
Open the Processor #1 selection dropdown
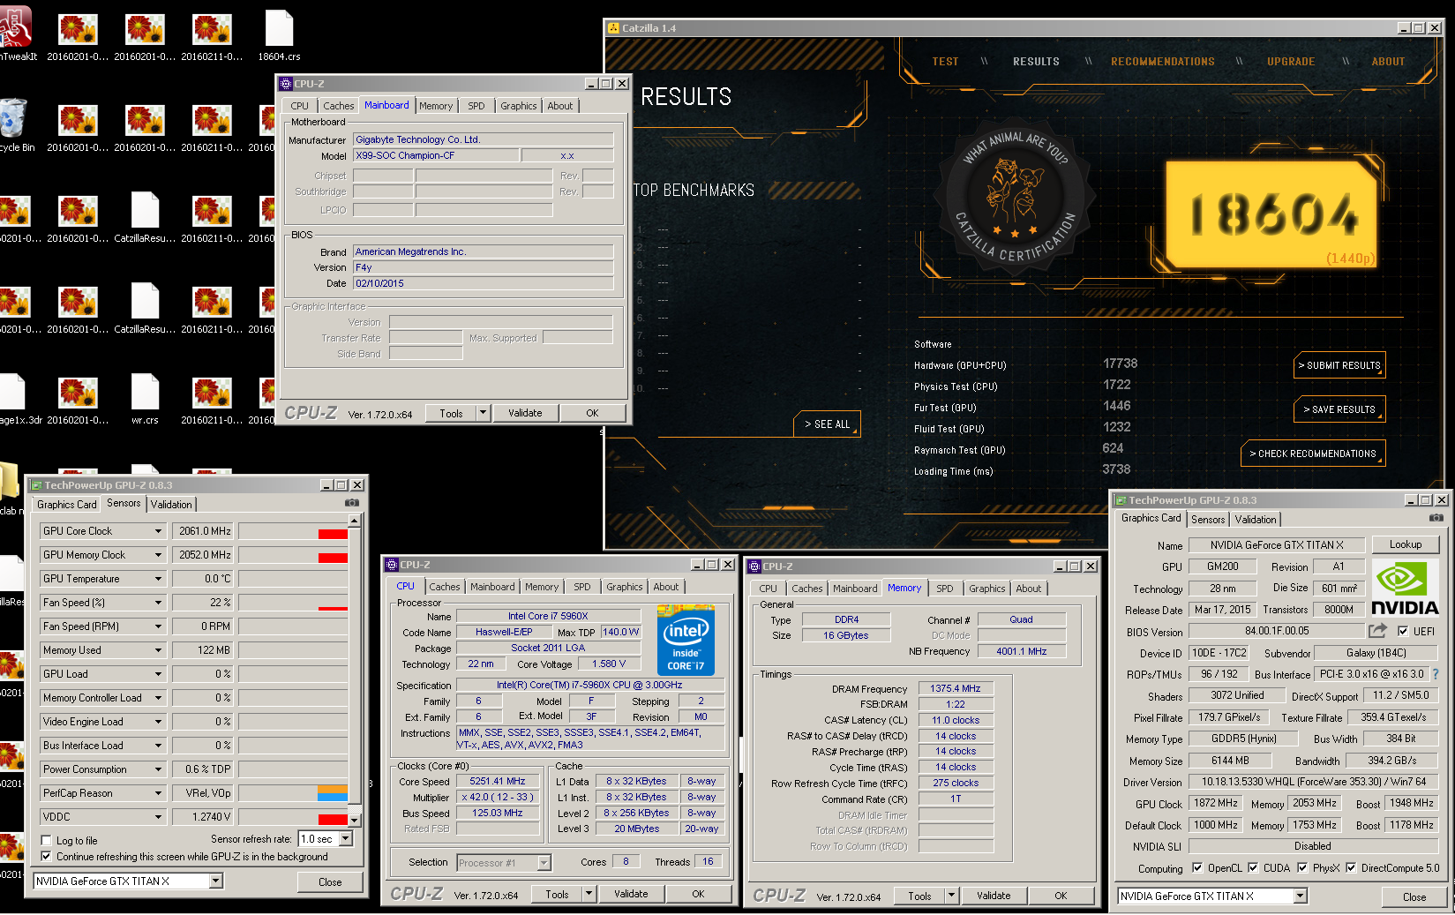tap(544, 863)
